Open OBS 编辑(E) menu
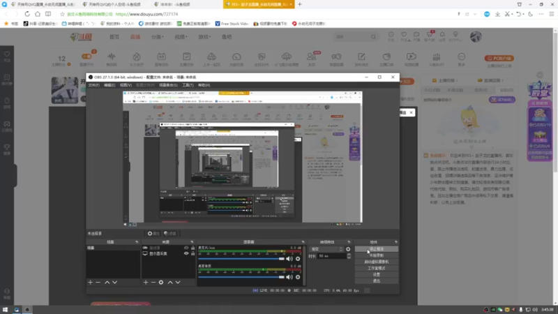This screenshot has width=558, height=314. pos(110,85)
